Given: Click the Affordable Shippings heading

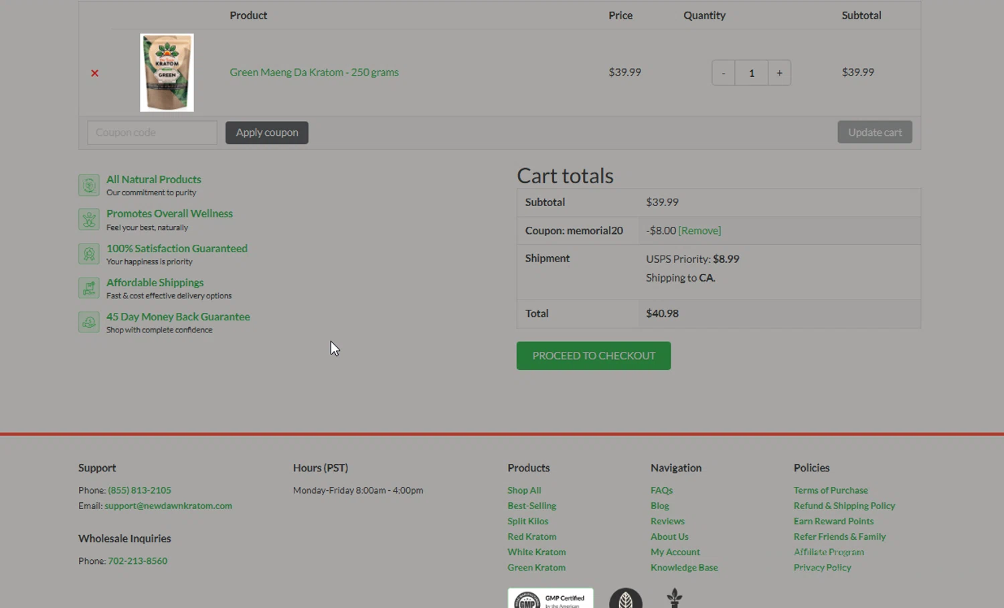Looking at the screenshot, I should [x=155, y=282].
